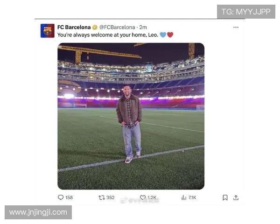The width and height of the screenshot is (280, 224).
Task: Open the tweet via 2m timestamp
Action: click(143, 27)
